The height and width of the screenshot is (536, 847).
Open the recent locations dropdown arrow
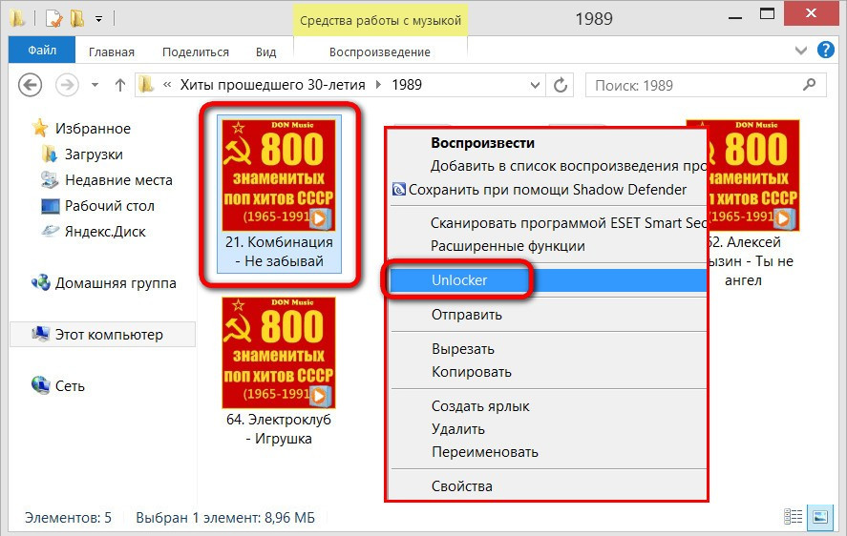(95, 85)
